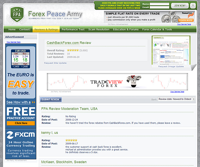Viewport: 200px width, 167px height.
Task: Click See How with a link
Action: (x=18, y=102)
